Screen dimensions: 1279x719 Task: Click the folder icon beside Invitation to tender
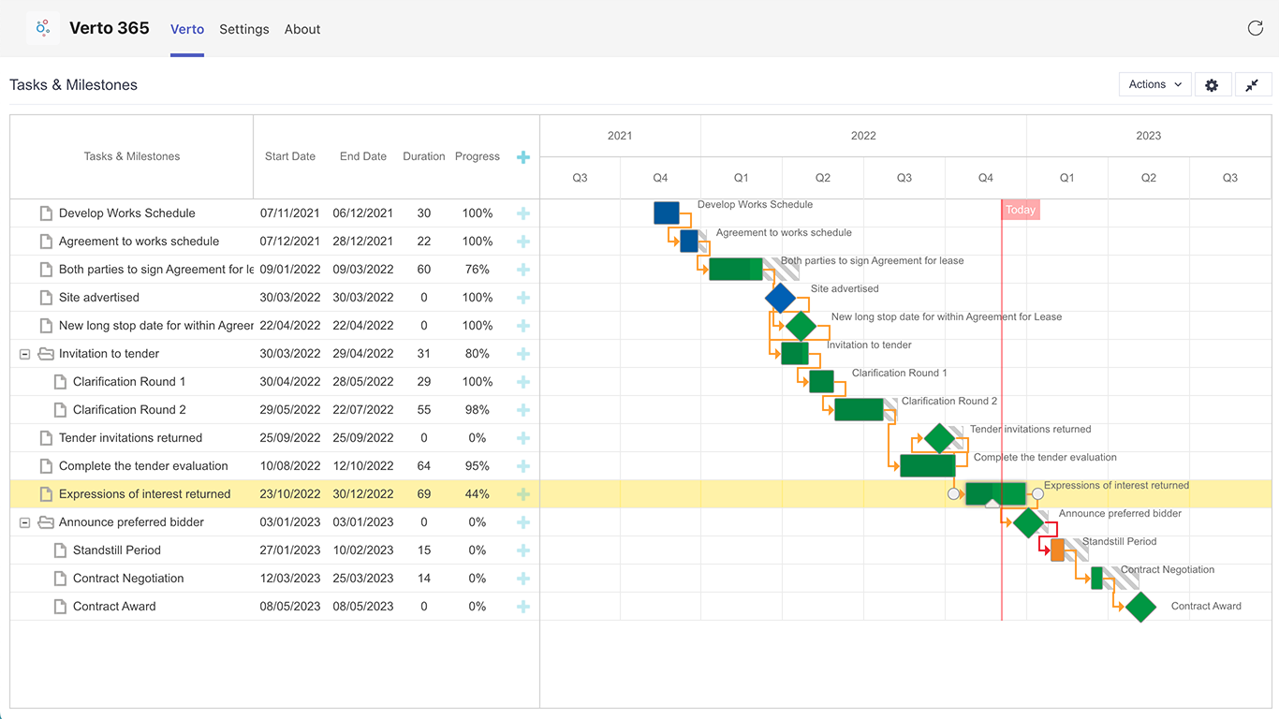[46, 353]
